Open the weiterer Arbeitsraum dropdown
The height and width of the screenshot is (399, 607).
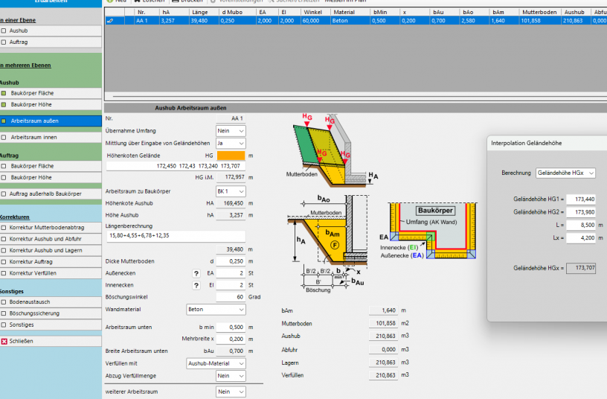pyautogui.click(x=231, y=392)
